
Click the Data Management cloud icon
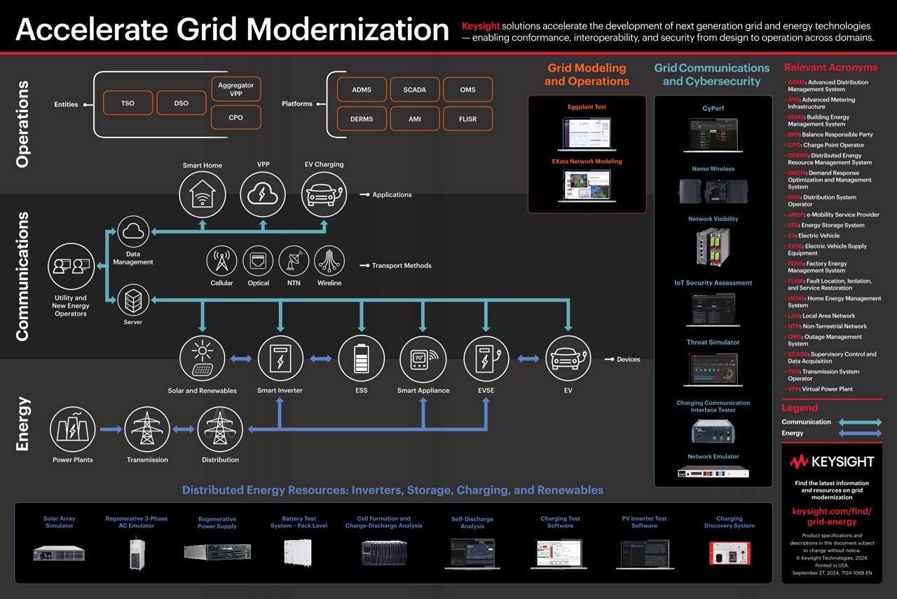click(133, 231)
